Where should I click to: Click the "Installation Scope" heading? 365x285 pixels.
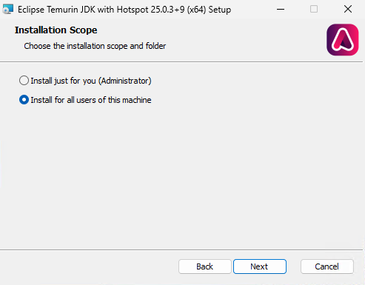(56, 30)
